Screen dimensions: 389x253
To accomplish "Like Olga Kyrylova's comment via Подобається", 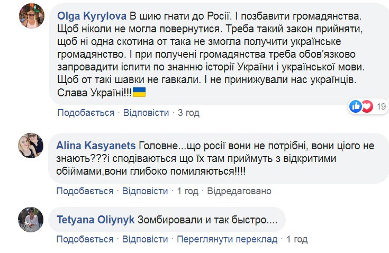I will coord(86,113).
